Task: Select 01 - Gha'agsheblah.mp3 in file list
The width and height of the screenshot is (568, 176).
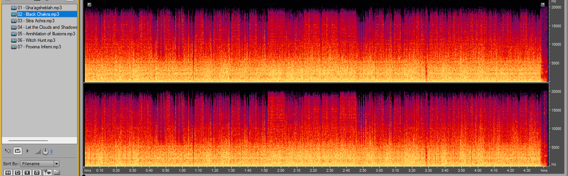Action: tap(39, 8)
